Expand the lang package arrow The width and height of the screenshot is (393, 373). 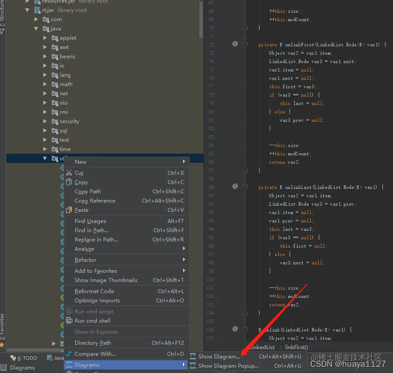pyautogui.click(x=45, y=75)
